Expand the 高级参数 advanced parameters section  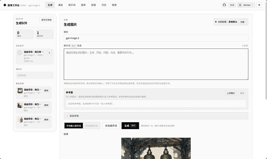click(x=156, y=116)
